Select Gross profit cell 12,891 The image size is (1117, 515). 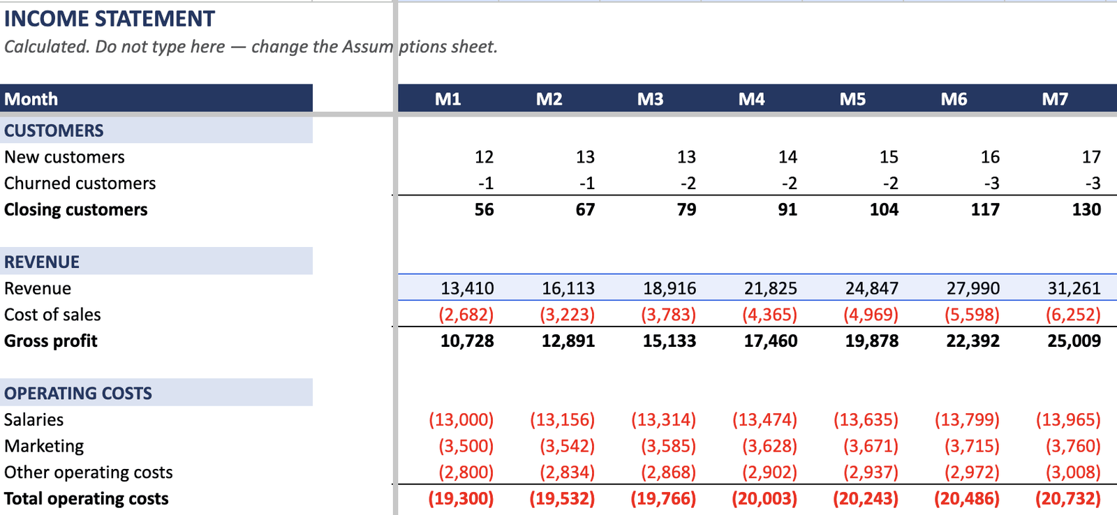pyautogui.click(x=568, y=341)
